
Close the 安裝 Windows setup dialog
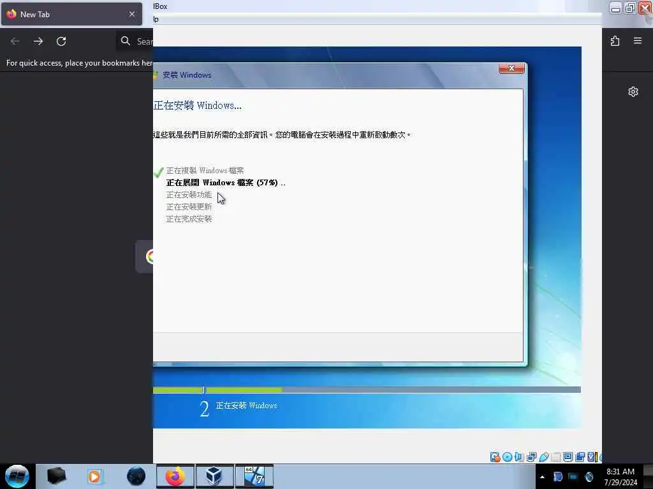[512, 68]
